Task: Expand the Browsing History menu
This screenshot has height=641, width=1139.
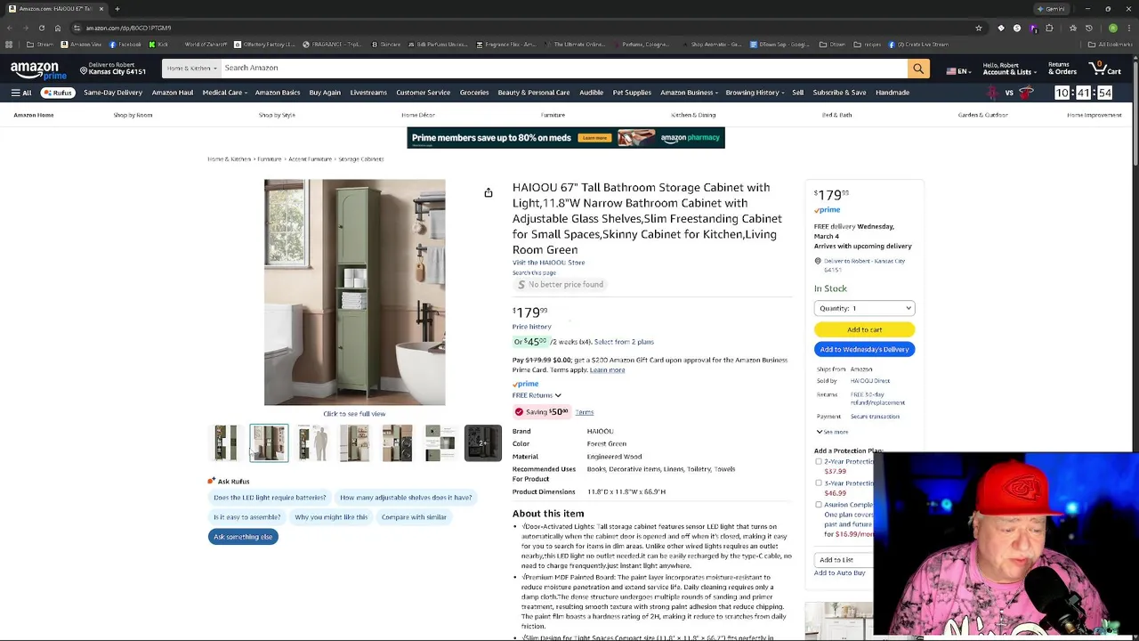Action: [755, 93]
